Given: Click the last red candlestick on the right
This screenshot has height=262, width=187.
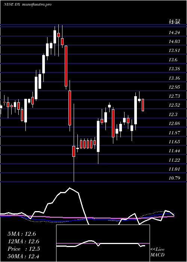Looking at the screenshot, I should (x=143, y=105).
